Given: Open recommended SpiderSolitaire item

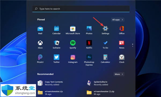Looking at the screenshot, I should pos(98,83).
